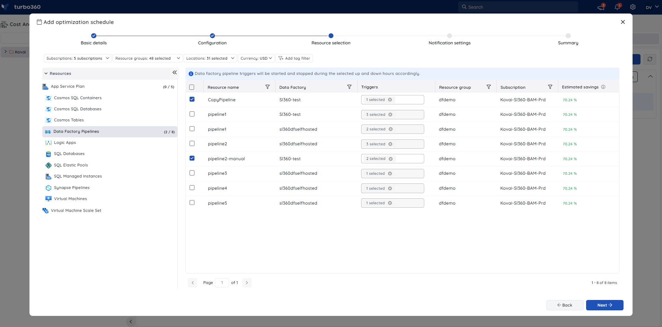The width and height of the screenshot is (662, 327).
Task: Open the DV user profile dropdown
Action: (652, 7)
